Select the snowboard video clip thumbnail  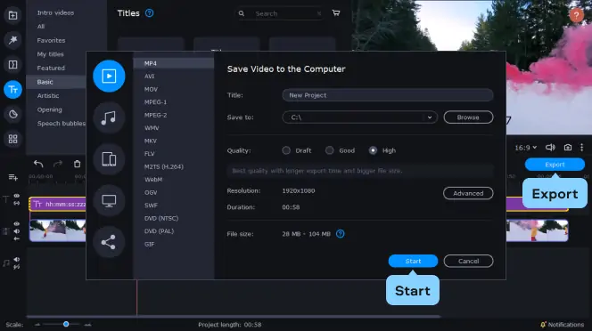[x=58, y=230]
